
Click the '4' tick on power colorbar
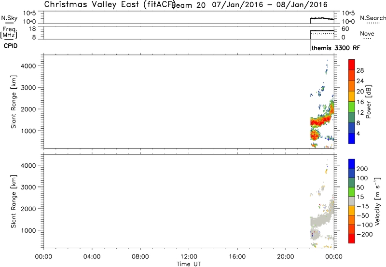click(358, 133)
